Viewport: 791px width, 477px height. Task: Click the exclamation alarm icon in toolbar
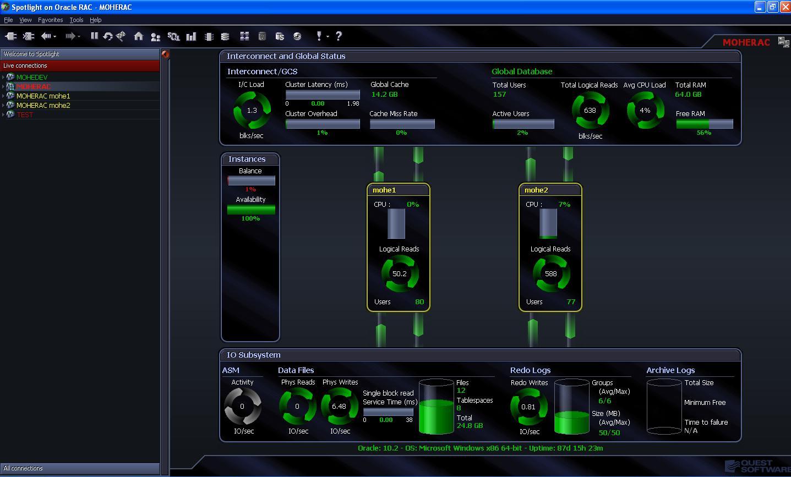pos(319,36)
